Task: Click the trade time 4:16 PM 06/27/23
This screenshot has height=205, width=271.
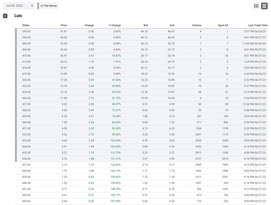Action: 255,177
